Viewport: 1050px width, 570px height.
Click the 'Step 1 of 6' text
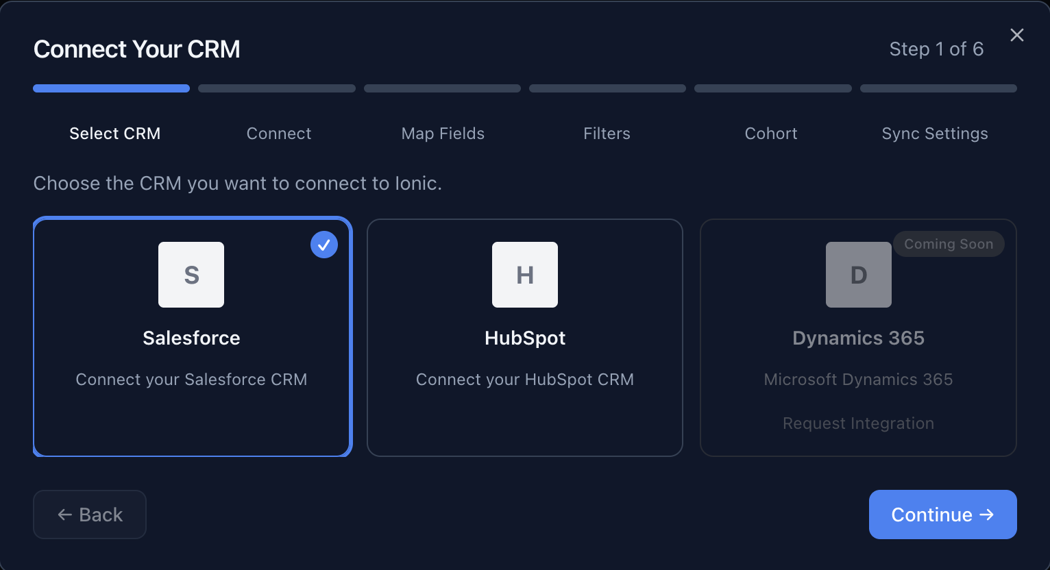click(936, 49)
